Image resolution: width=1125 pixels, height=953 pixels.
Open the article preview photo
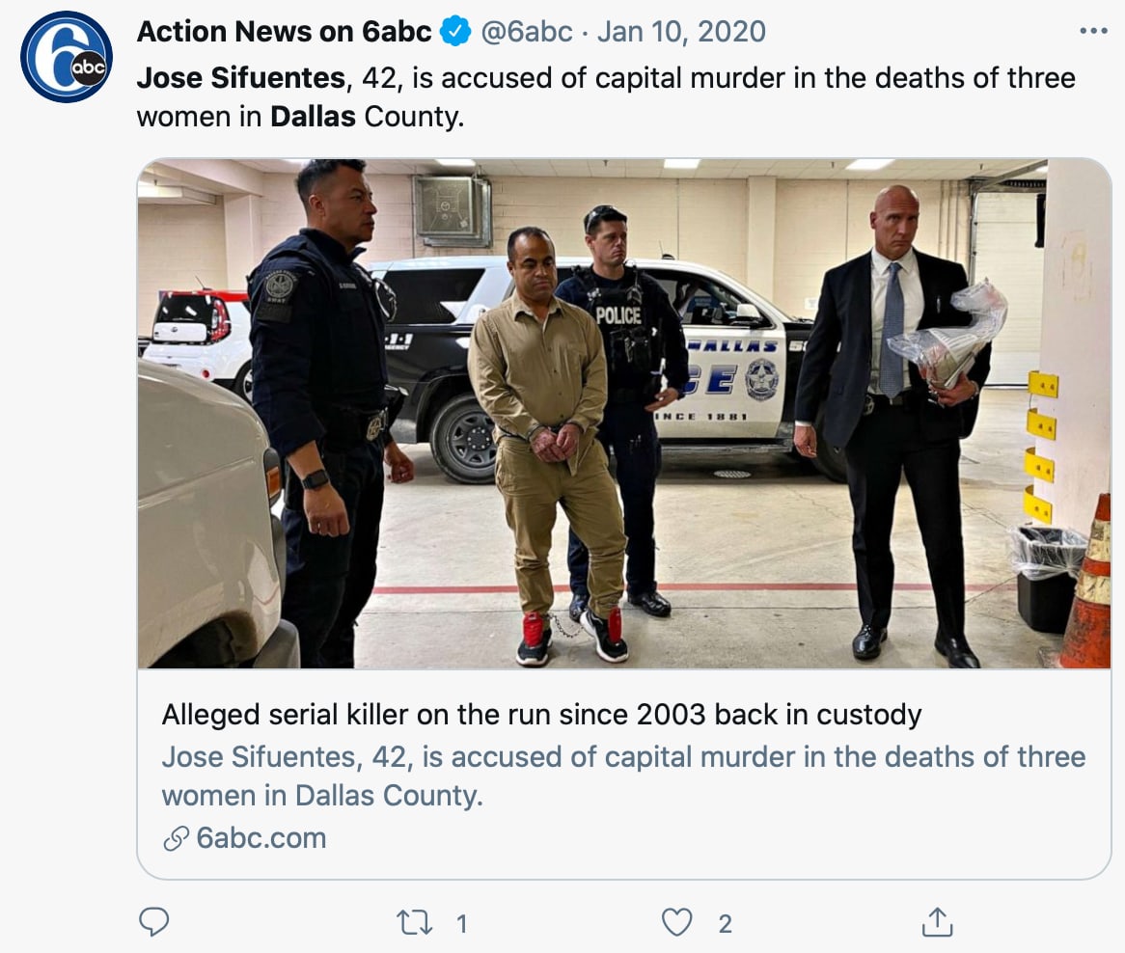coord(623,413)
